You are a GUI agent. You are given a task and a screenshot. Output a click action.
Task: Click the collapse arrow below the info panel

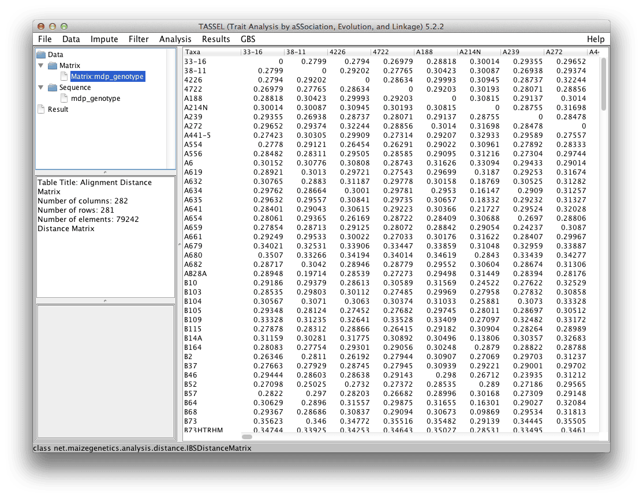(106, 301)
